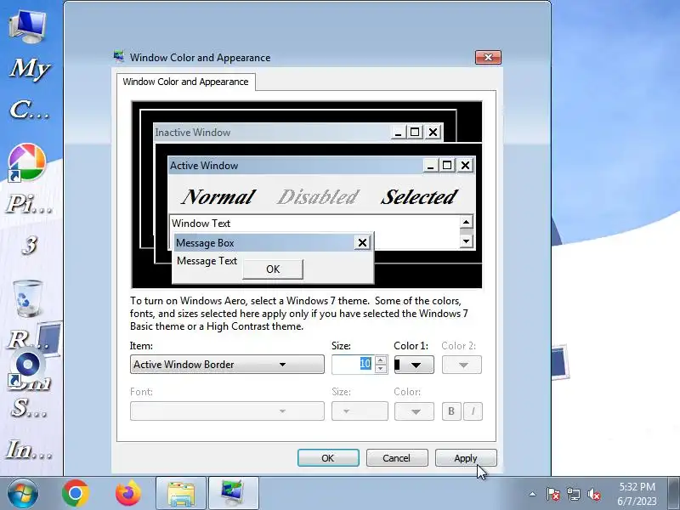Screen dimensions: 680x510
Task: Open the Recycle Bin desktop icon
Action: point(28,298)
